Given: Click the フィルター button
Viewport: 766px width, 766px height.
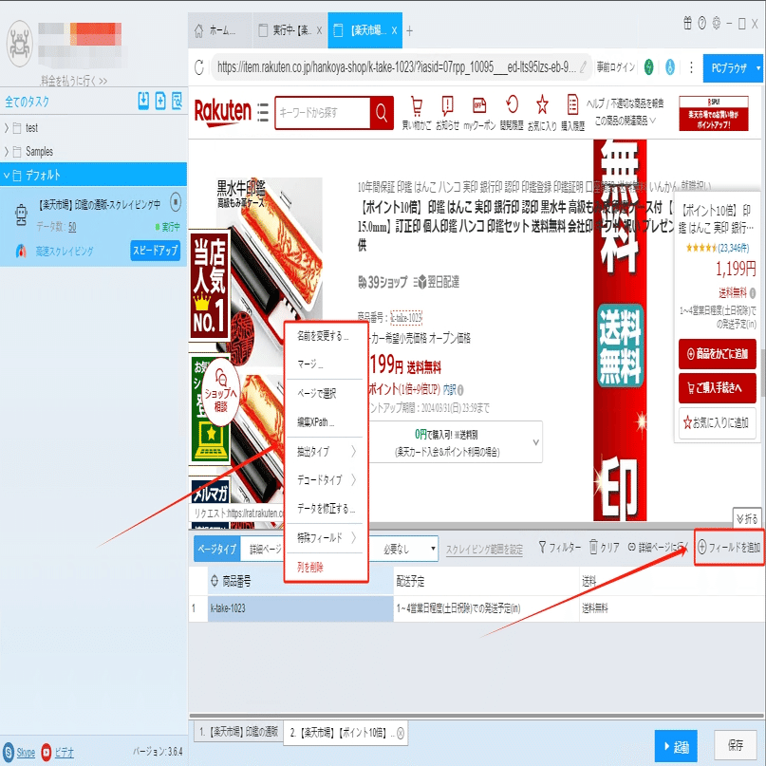Looking at the screenshot, I should (x=560, y=548).
